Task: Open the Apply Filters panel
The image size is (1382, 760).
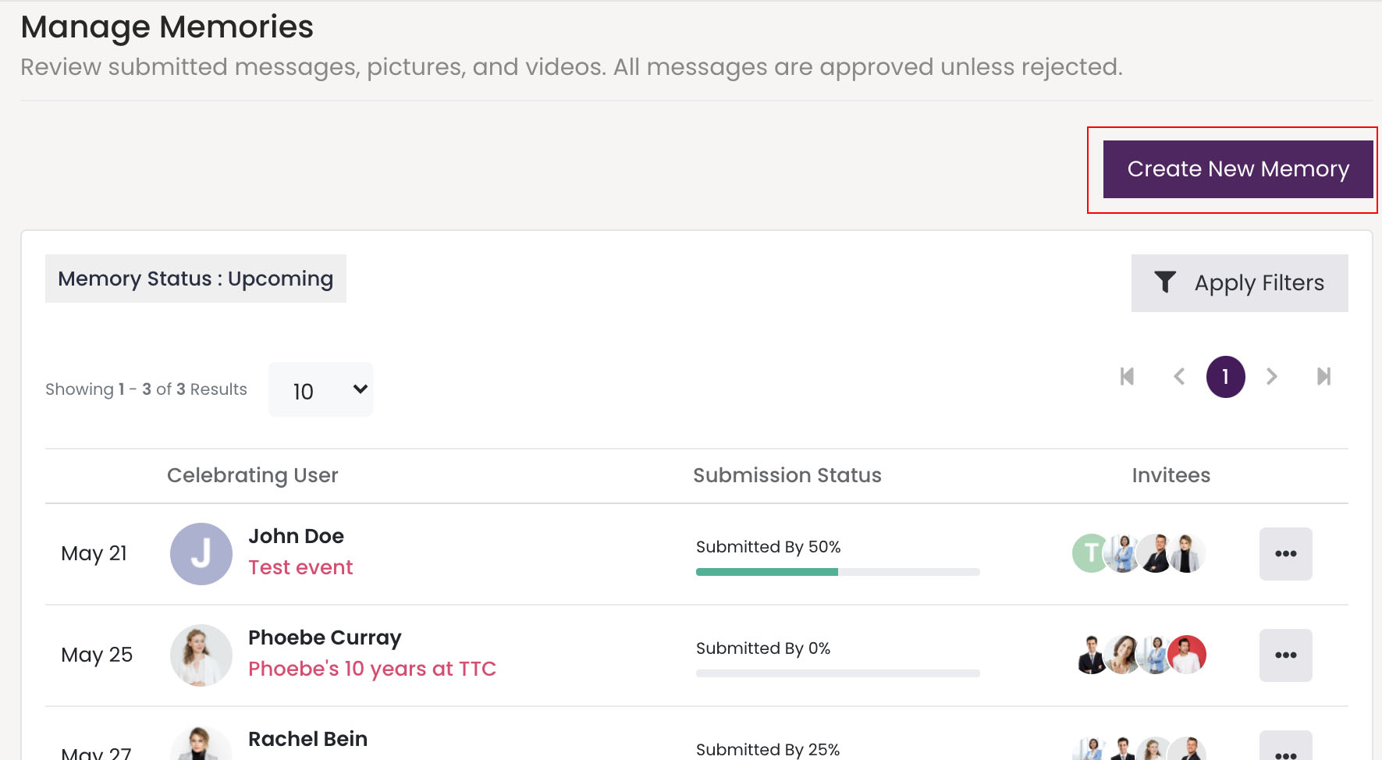Action: 1239,283
